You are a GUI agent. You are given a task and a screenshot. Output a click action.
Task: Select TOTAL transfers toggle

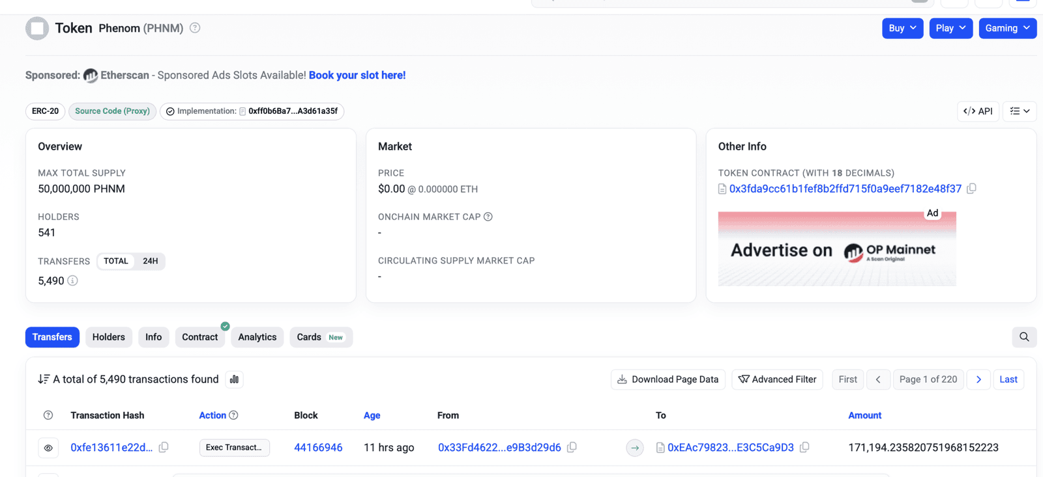pyautogui.click(x=116, y=261)
